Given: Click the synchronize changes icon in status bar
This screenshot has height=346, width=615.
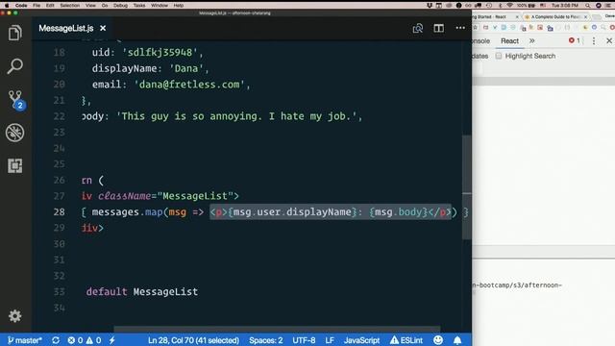Looking at the screenshot, I should pos(56,340).
